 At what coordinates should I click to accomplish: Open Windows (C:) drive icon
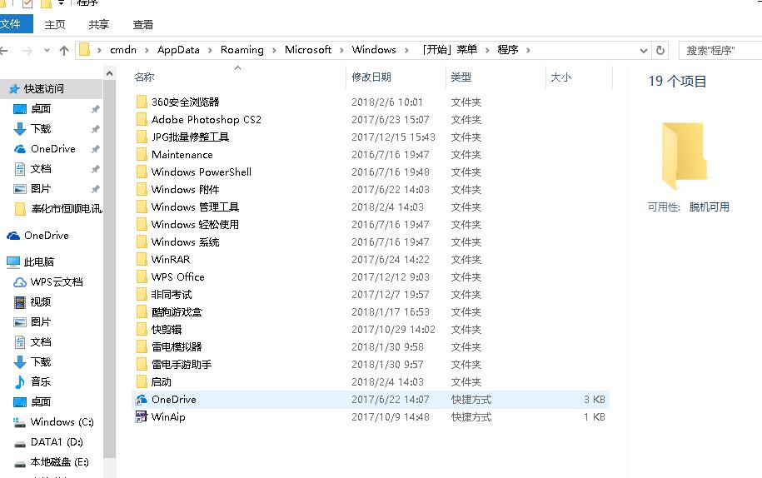click(20, 422)
